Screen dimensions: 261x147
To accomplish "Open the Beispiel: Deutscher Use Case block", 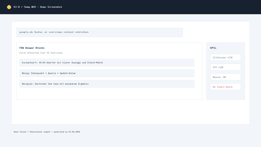I will coord(107,84).
